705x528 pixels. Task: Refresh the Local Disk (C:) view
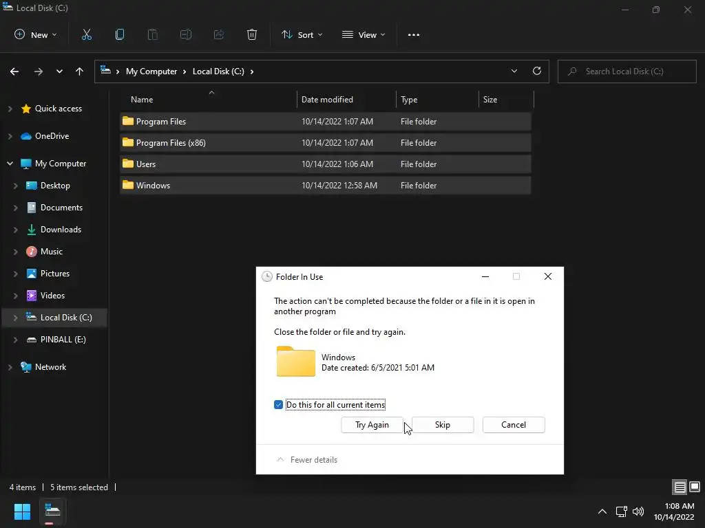point(537,71)
